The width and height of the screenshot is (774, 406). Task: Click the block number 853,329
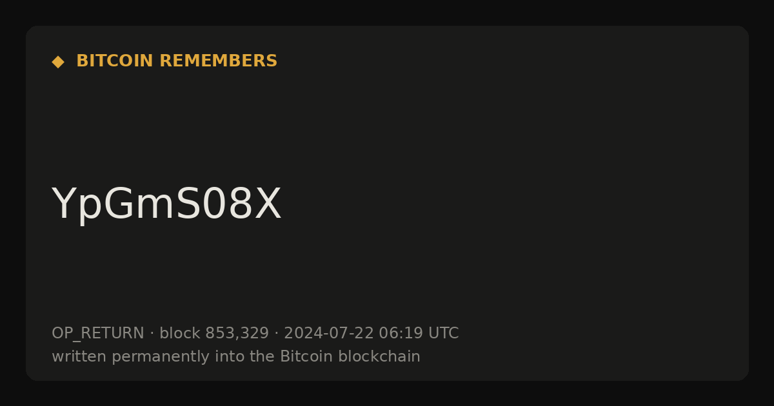coord(237,334)
